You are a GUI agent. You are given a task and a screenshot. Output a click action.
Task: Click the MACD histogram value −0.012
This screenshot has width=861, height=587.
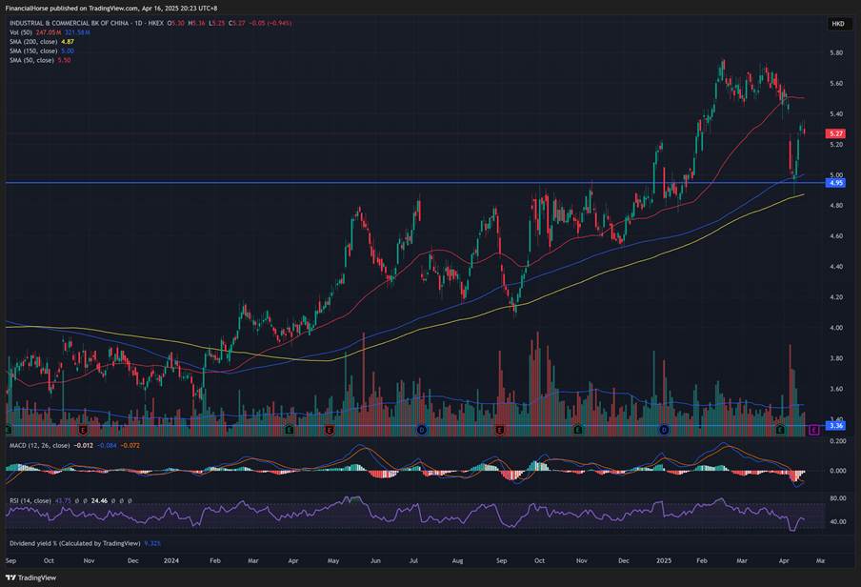[84, 445]
